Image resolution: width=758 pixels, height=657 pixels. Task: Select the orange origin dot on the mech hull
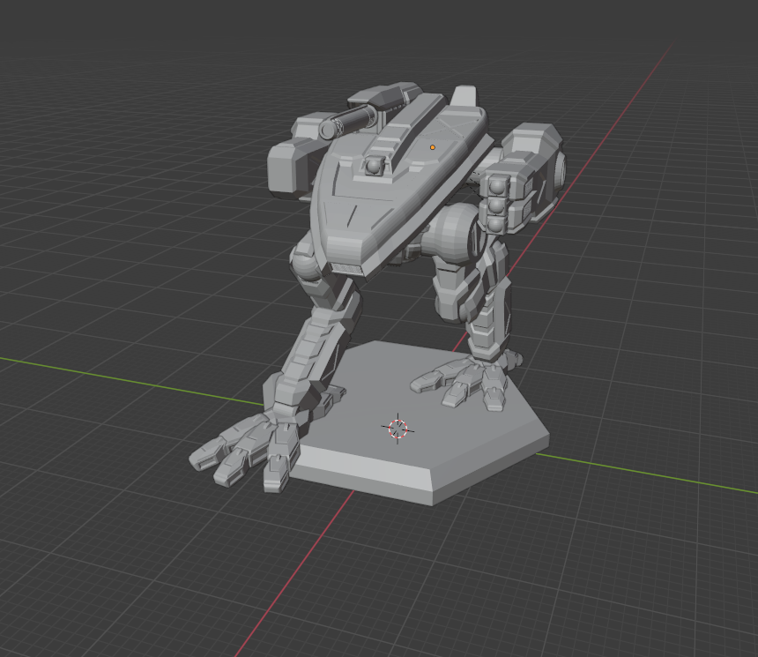(x=433, y=147)
